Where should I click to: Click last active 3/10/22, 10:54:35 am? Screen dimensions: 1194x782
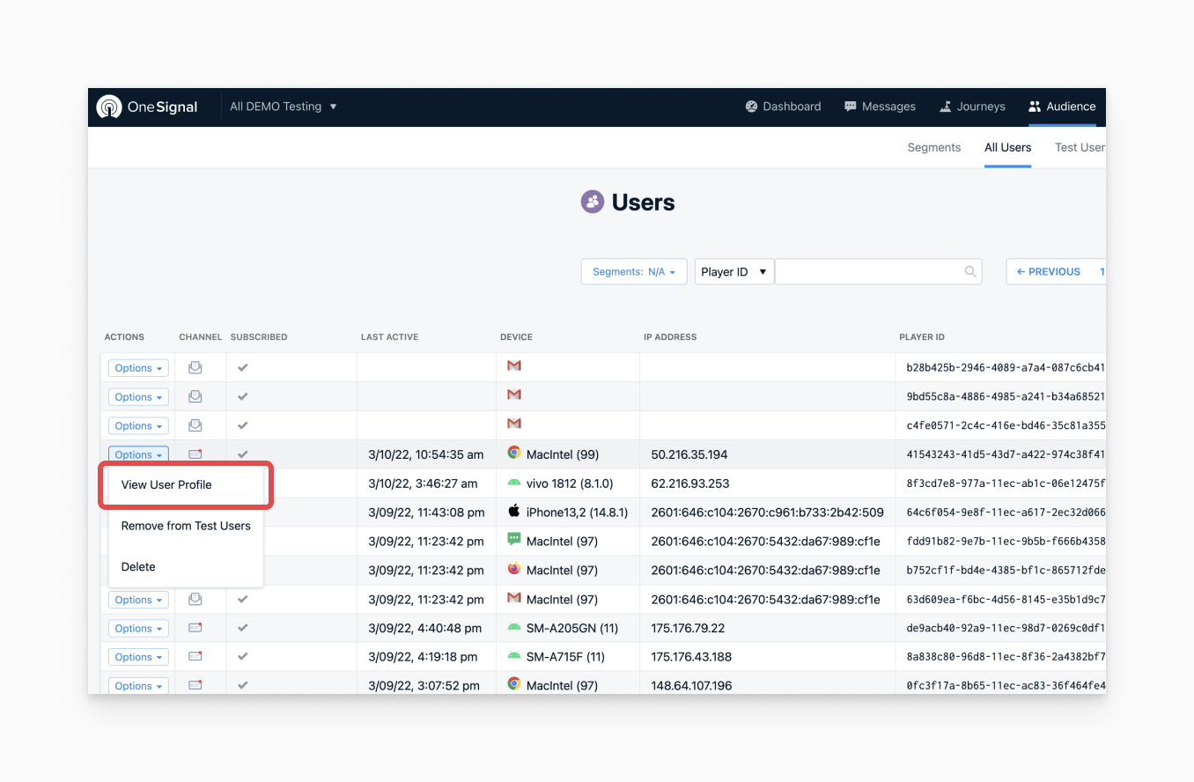point(426,455)
